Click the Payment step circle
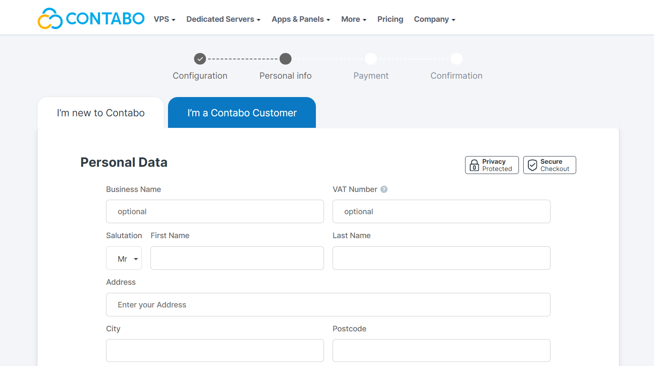This screenshot has height=366, width=654. pos(371,59)
